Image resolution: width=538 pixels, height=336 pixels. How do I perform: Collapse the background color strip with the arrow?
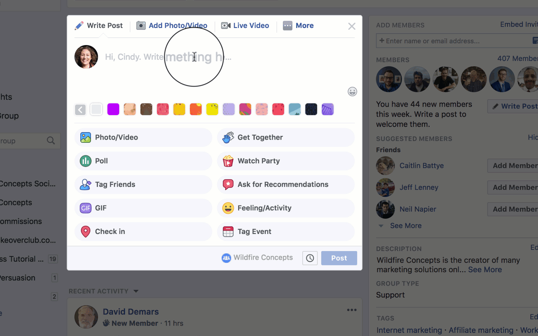click(x=80, y=110)
